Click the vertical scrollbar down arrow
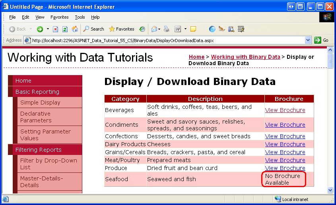Viewport: 336px width, 205px height. point(330,190)
